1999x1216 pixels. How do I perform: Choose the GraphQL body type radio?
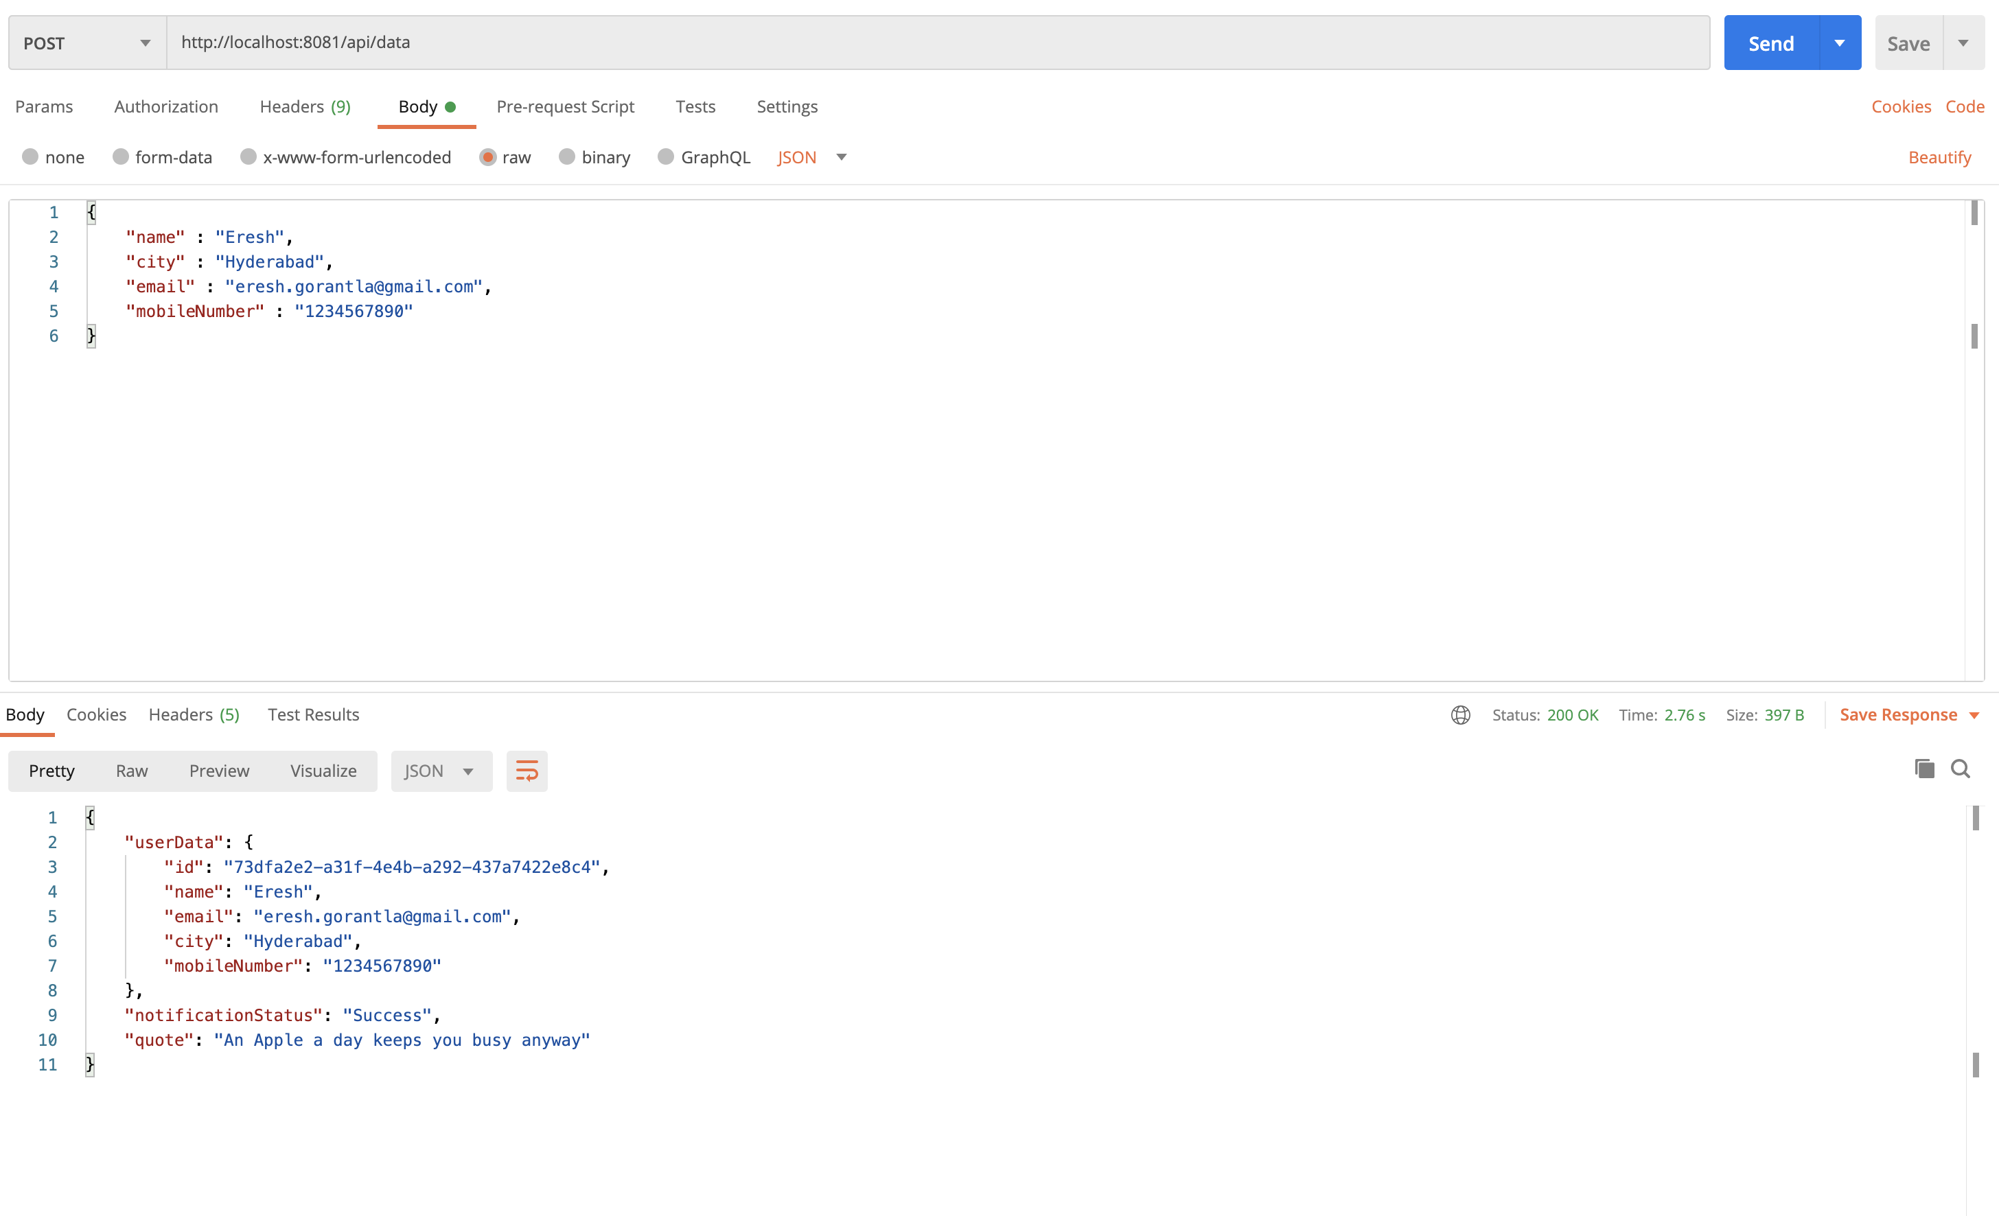[665, 156]
